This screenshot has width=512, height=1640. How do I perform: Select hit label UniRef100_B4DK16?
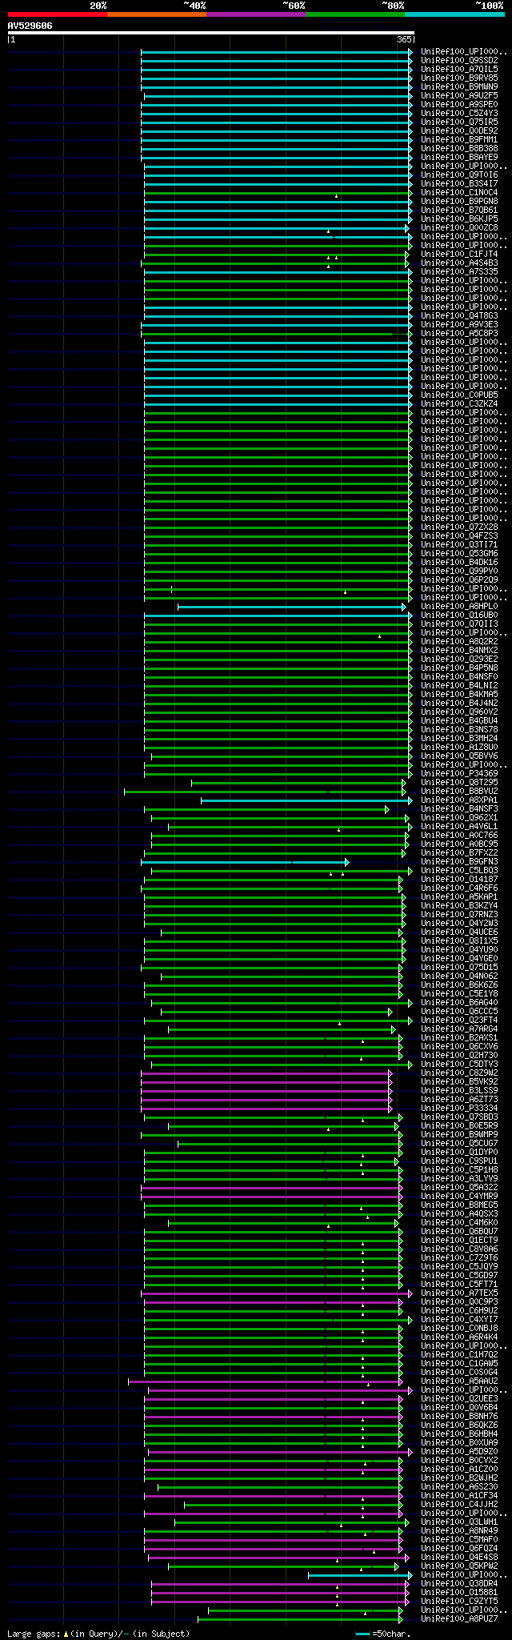click(459, 562)
